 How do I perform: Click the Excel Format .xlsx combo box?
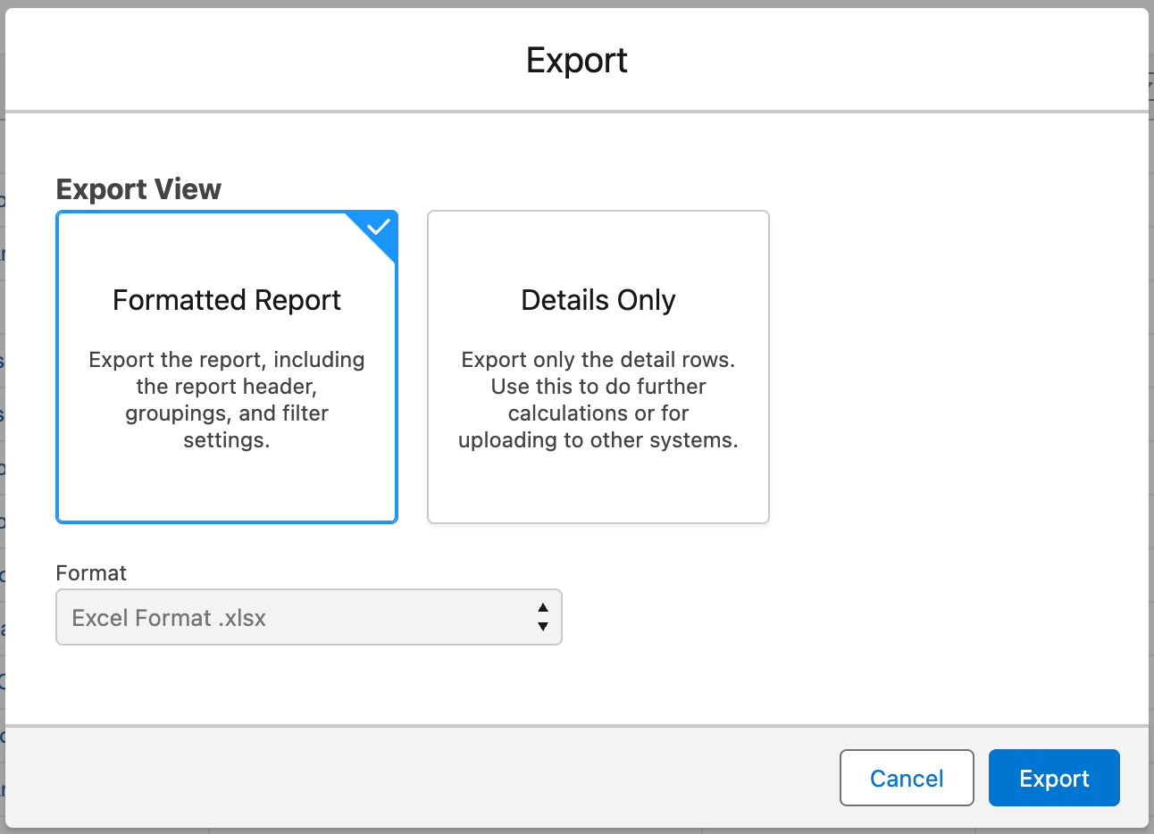click(x=308, y=616)
